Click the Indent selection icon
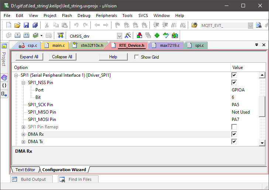Viewport: 269px width, 190px height. click(156, 25)
